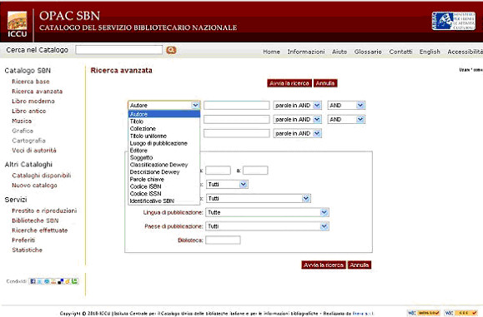Open the wide Tutti dropdown above Lingua
This screenshot has height=317, width=483.
click(x=258, y=198)
